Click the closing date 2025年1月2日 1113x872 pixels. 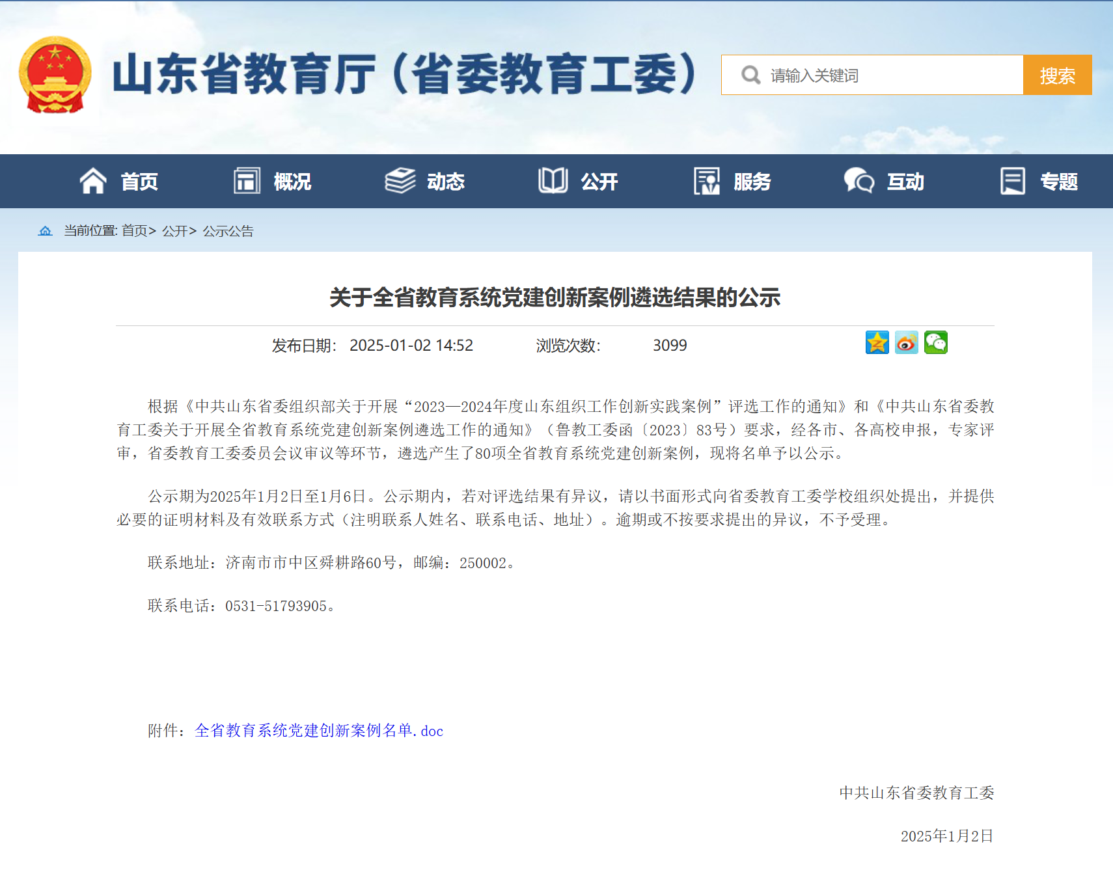(947, 836)
